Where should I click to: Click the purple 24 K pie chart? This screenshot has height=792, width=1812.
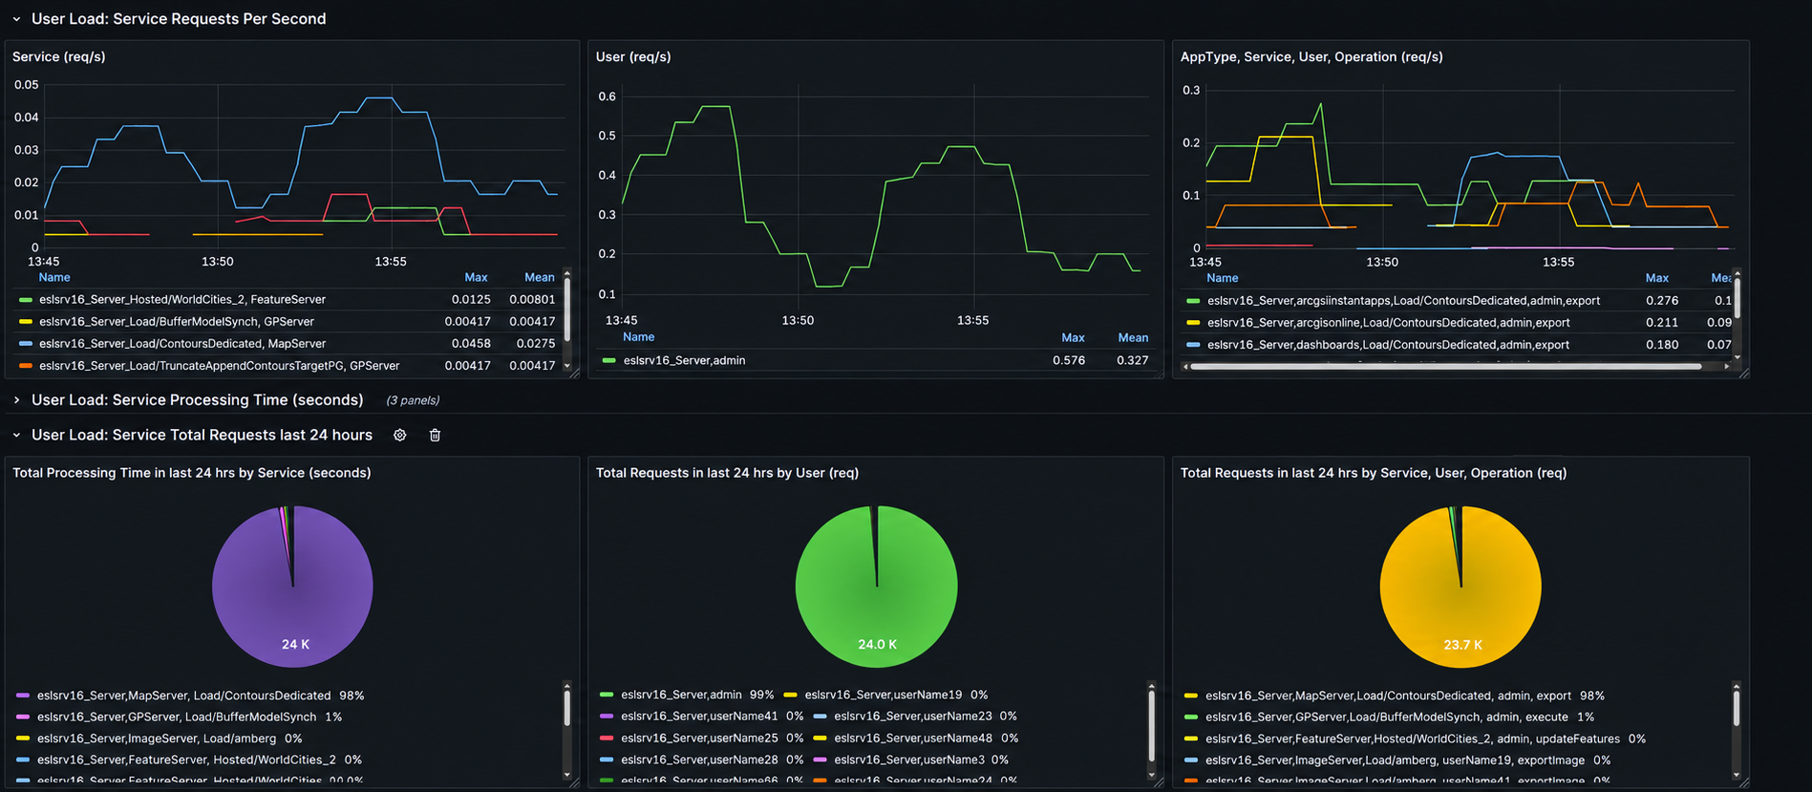(292, 587)
